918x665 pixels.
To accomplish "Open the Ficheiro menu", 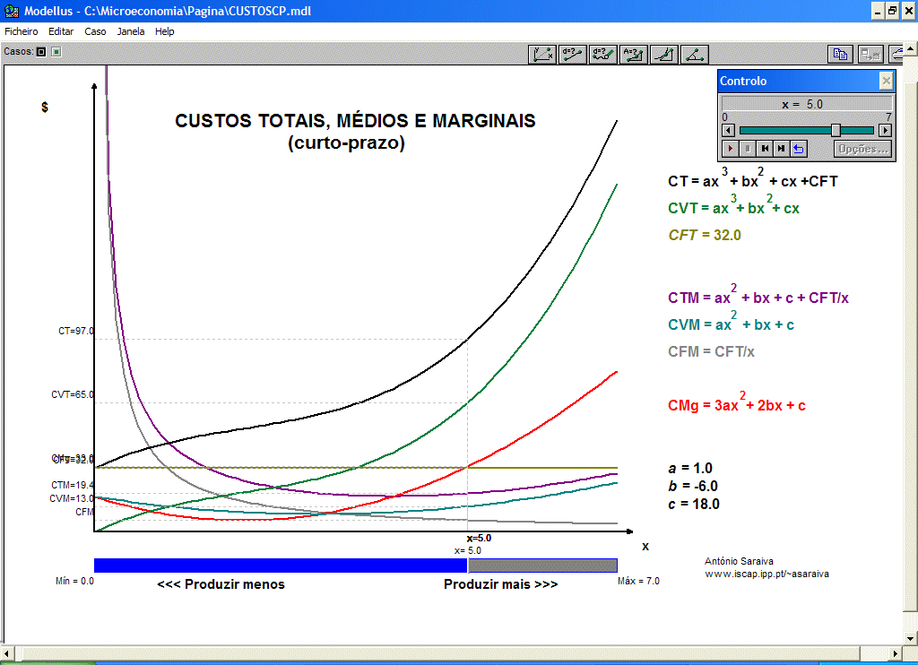I will (22, 31).
